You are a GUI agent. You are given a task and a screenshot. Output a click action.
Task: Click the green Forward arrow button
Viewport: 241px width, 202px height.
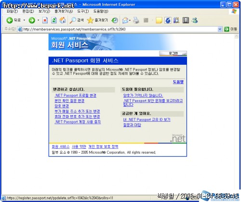click(x=32, y=20)
